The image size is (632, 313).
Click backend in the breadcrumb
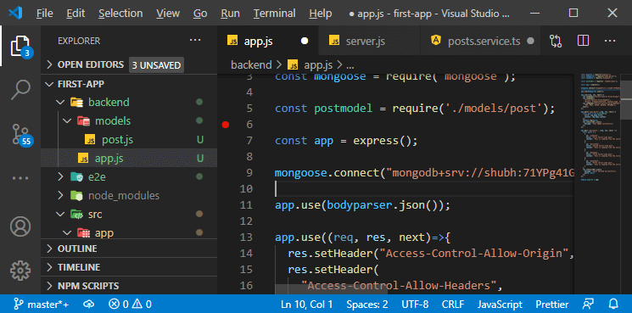coord(251,64)
